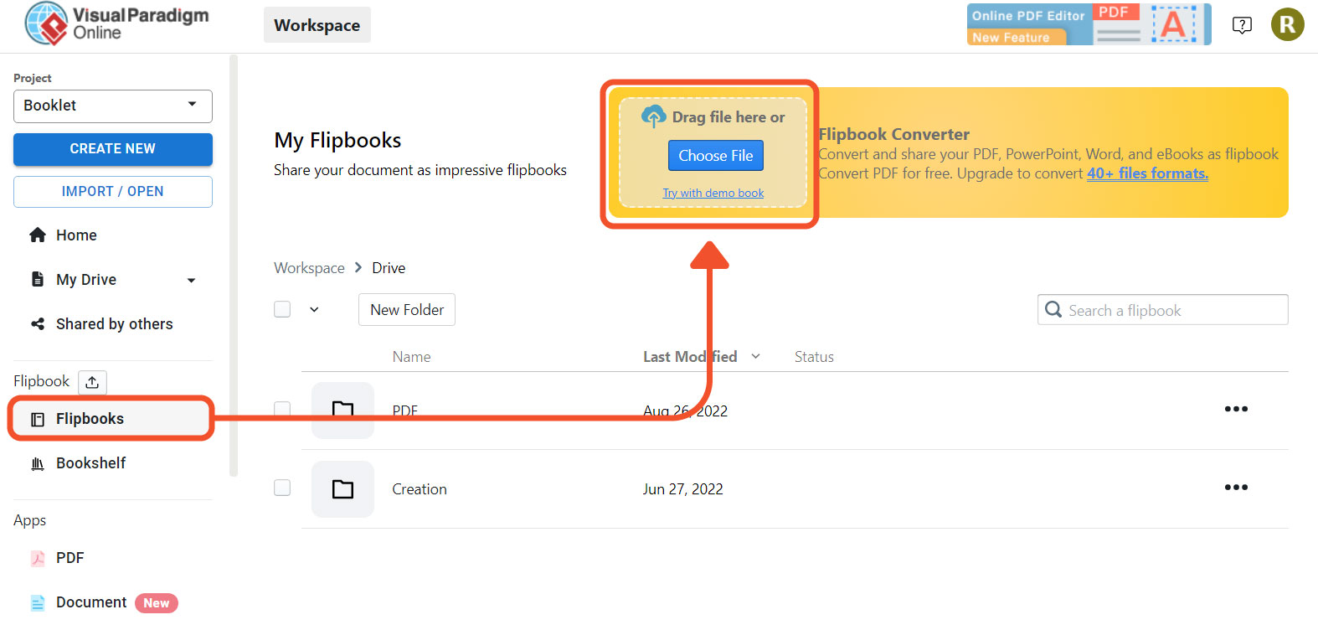Open the help icon in header
The width and height of the screenshot is (1318, 625).
point(1242,25)
